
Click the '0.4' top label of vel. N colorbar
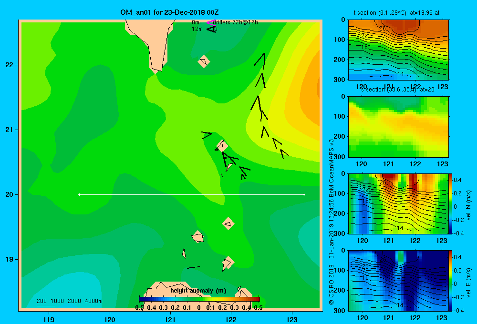457,180
